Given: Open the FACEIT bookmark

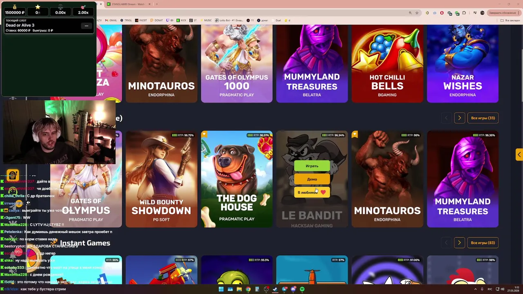Looking at the screenshot, I should pyautogui.click(x=141, y=20).
